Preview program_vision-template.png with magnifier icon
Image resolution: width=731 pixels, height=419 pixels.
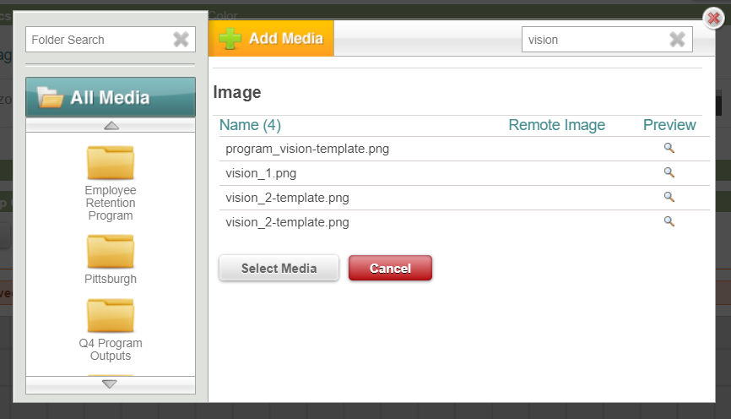point(669,148)
